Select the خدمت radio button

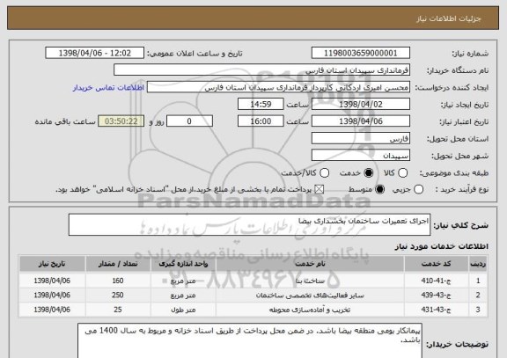point(369,173)
